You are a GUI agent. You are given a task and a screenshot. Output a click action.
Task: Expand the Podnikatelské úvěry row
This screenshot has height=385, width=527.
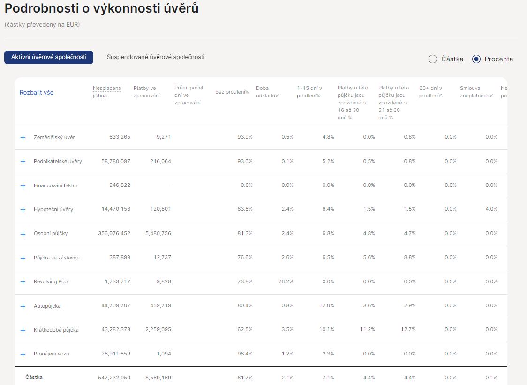click(x=23, y=162)
